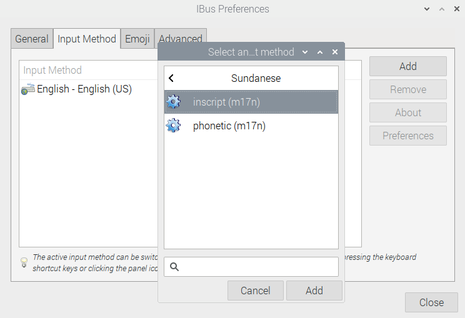465x318 pixels.
Task: Maximize the input method selection dialog
Action: [x=320, y=52]
